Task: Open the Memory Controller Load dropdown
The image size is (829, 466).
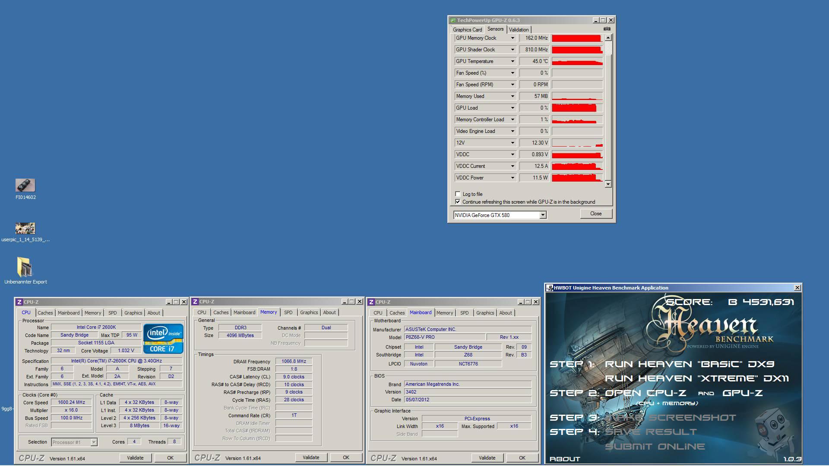Action: pos(513,120)
